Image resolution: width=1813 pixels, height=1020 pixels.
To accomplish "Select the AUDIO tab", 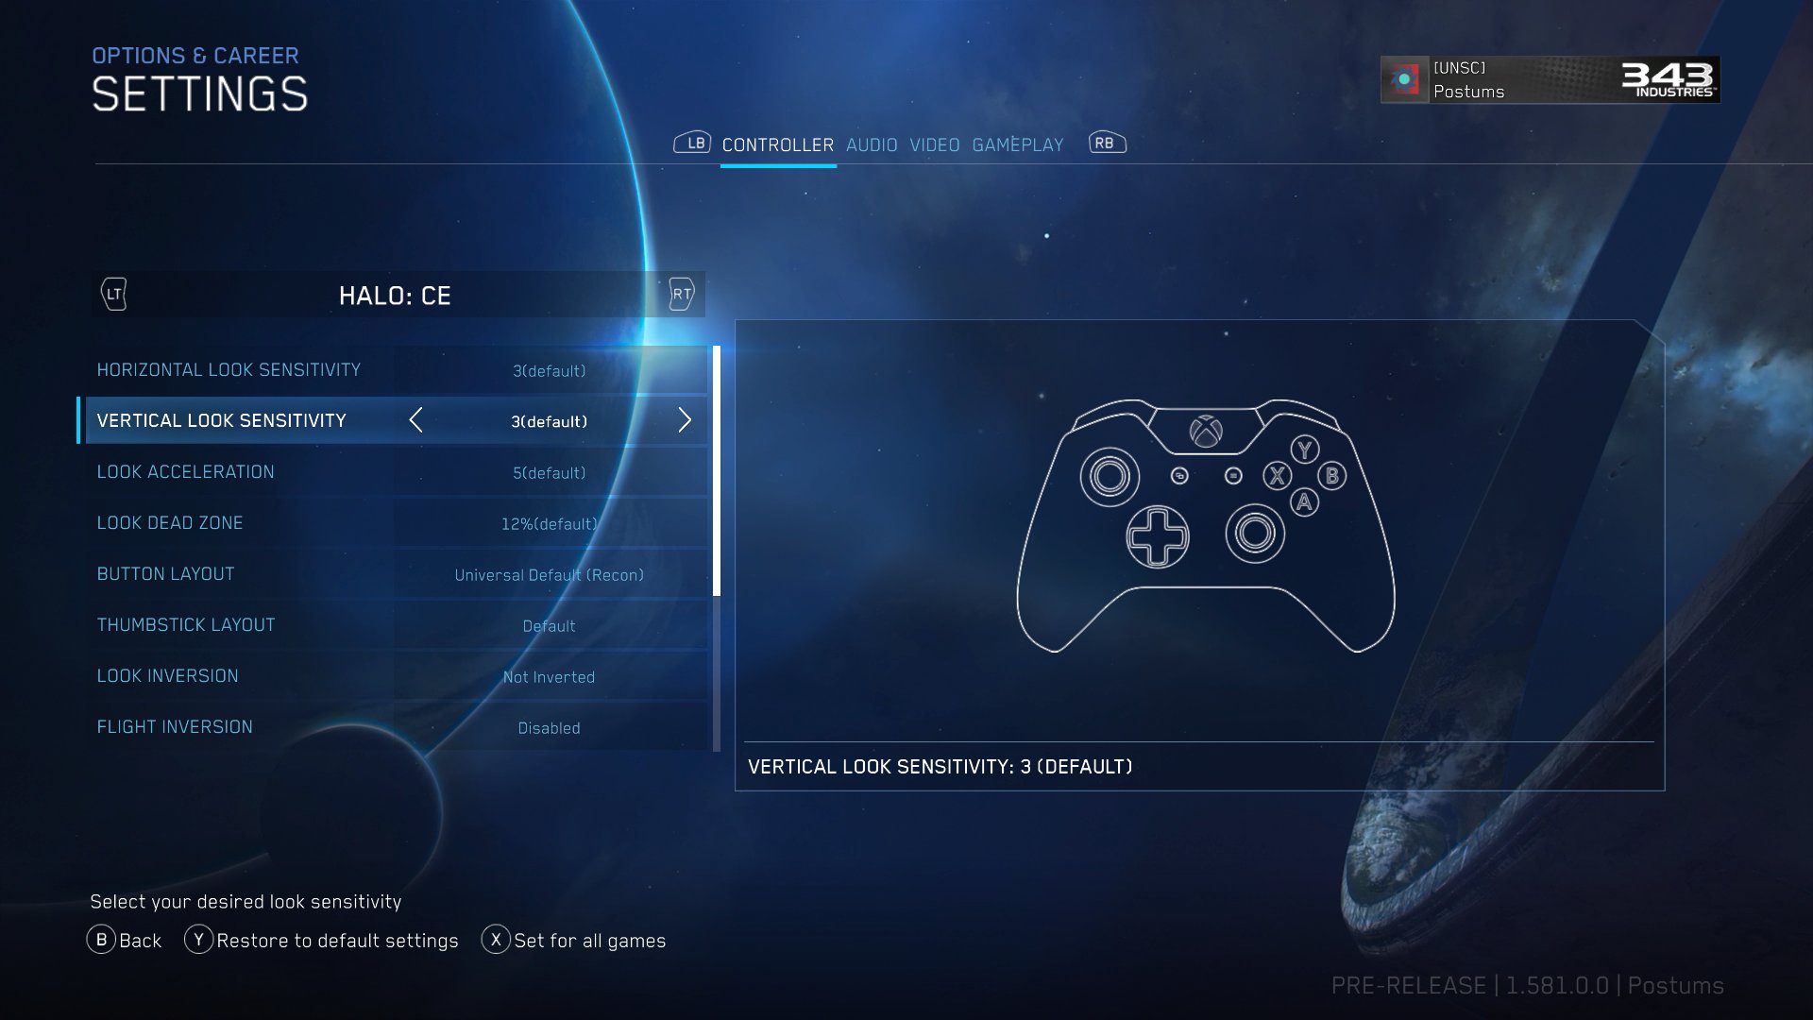I will pyautogui.click(x=872, y=144).
